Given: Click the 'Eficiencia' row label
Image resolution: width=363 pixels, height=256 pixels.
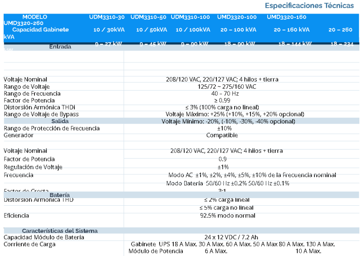Looking at the screenshot, I should [16, 216].
